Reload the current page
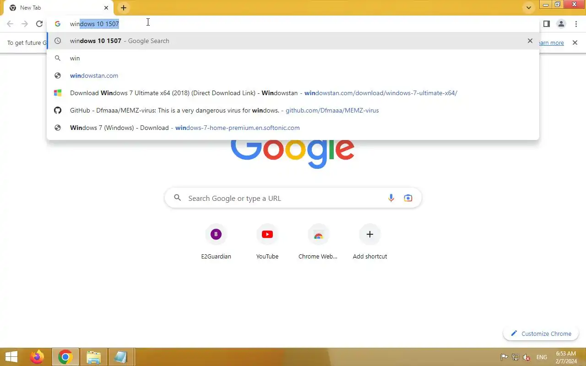Screen dimensions: 586x366 [39, 24]
